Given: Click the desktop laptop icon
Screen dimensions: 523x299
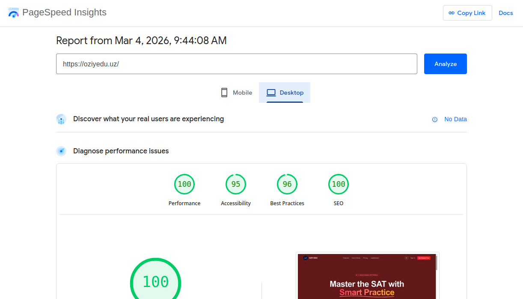Looking at the screenshot, I should (271, 93).
